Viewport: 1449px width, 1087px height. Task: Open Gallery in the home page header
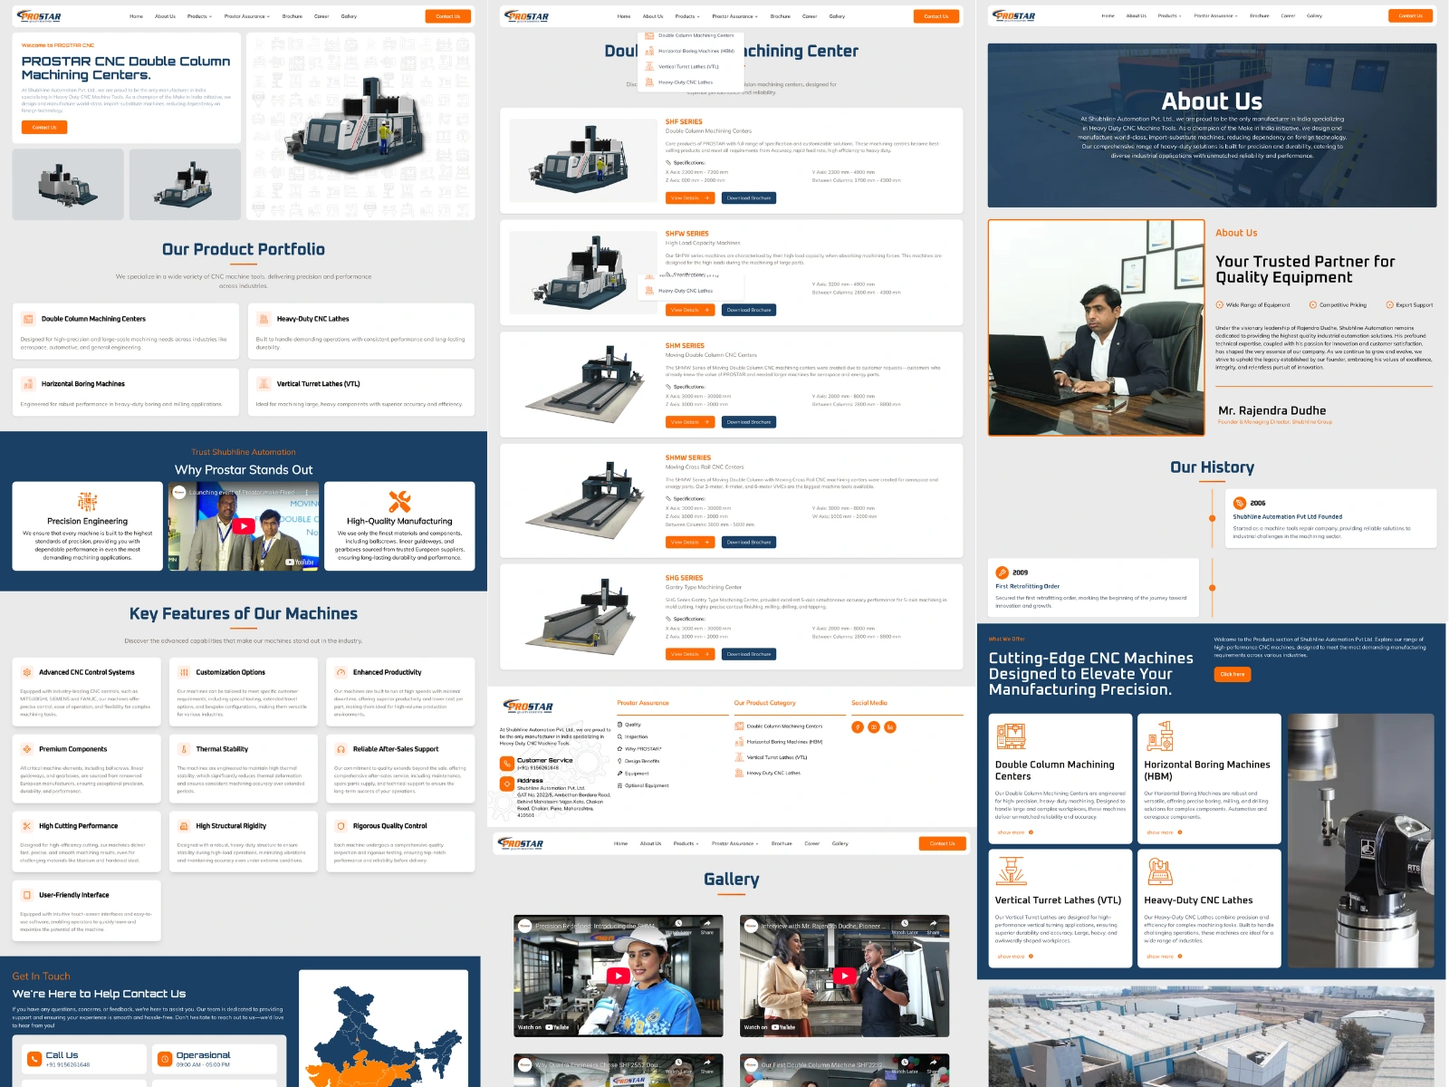(349, 16)
